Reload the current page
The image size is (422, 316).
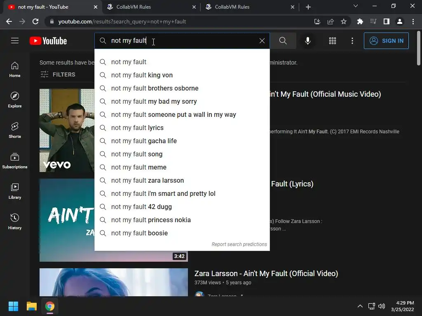pyautogui.click(x=35, y=21)
